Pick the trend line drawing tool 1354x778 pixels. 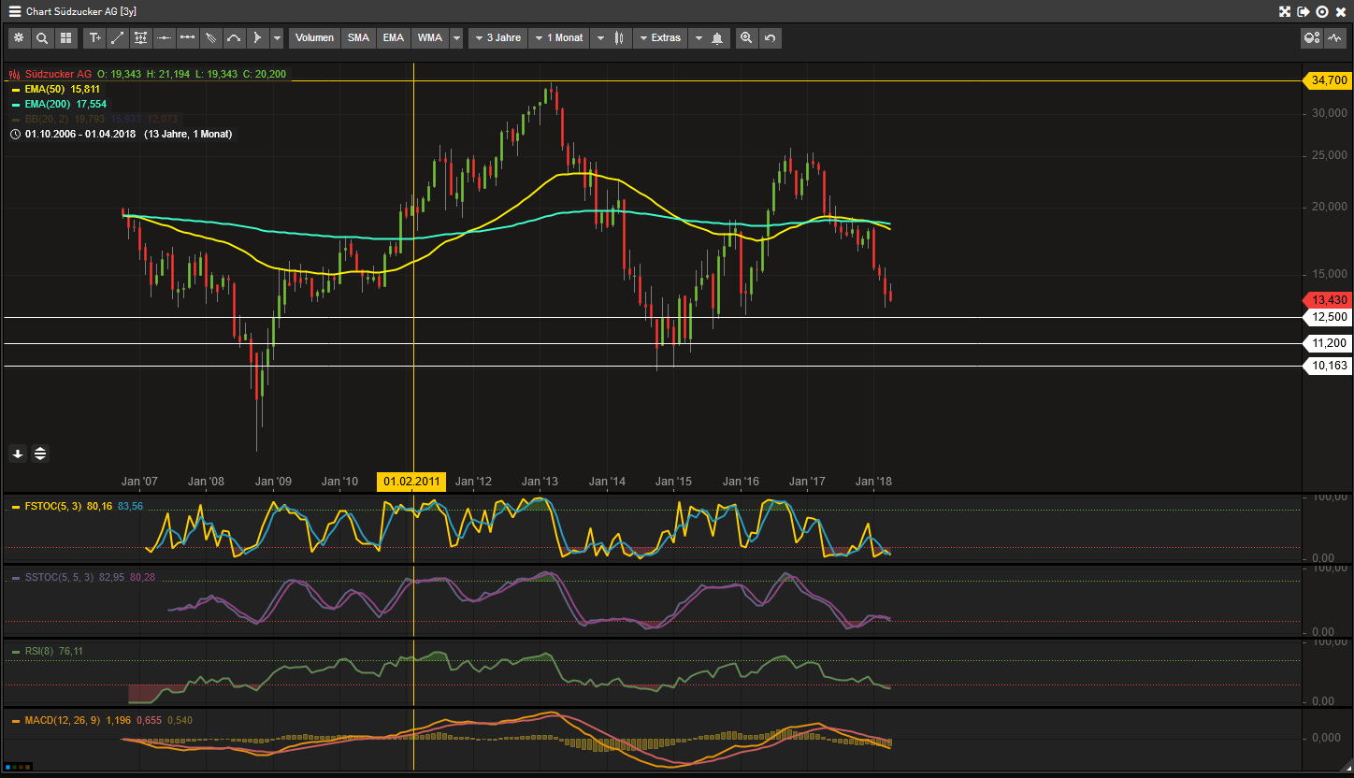pos(118,38)
